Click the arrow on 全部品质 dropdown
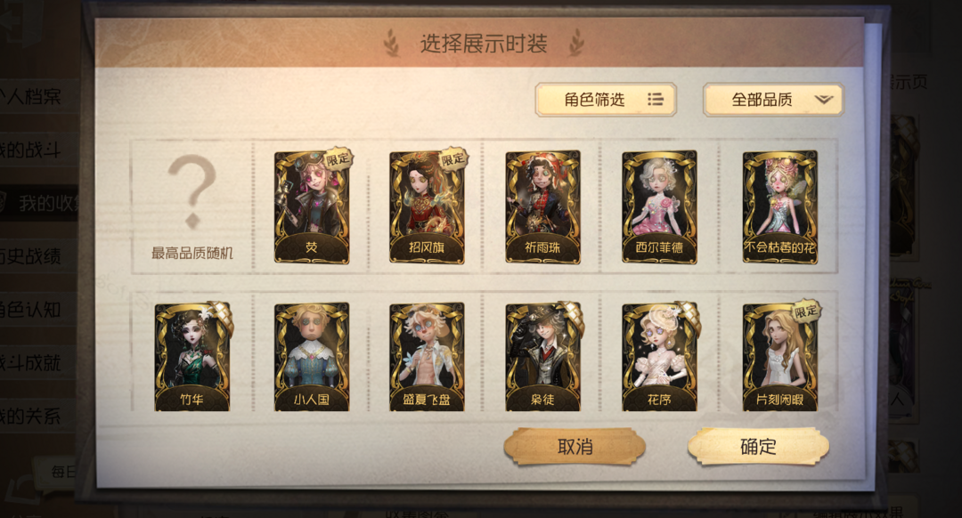 (823, 100)
